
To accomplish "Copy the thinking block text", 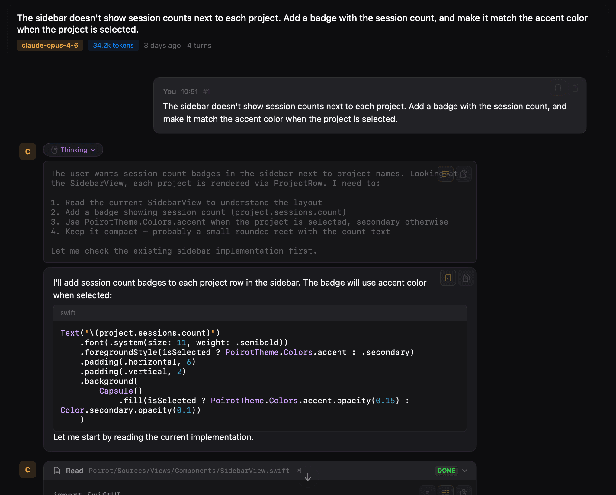I will [464, 174].
